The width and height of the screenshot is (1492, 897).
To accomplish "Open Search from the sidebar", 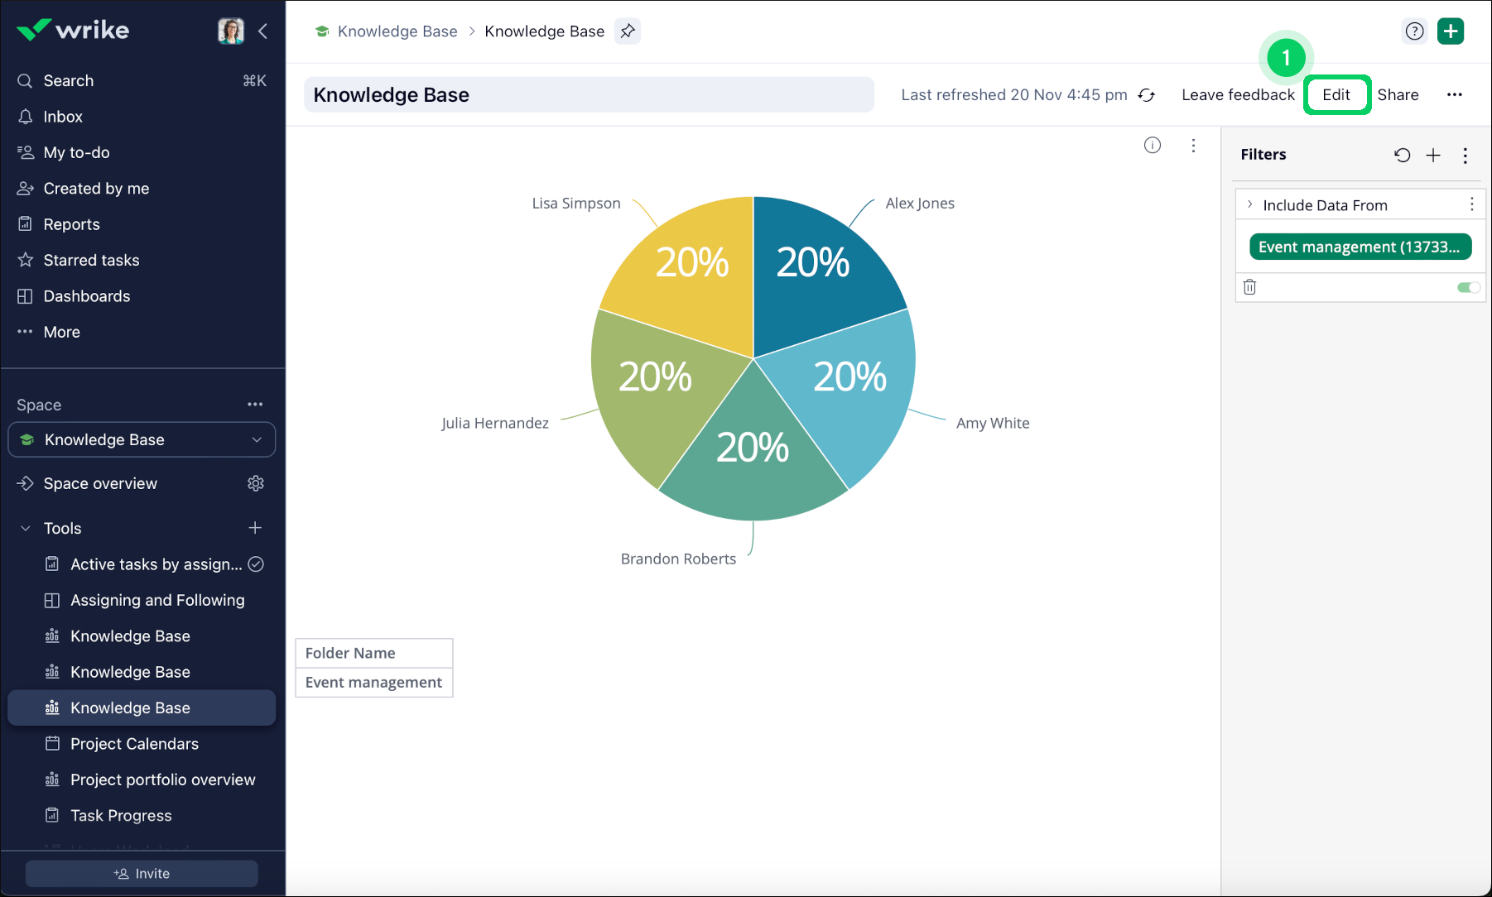I will tap(68, 80).
